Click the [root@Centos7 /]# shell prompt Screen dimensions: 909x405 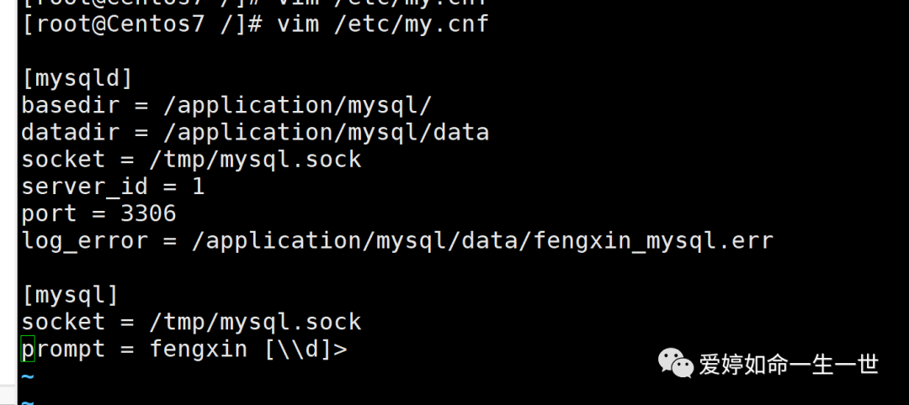point(142,24)
